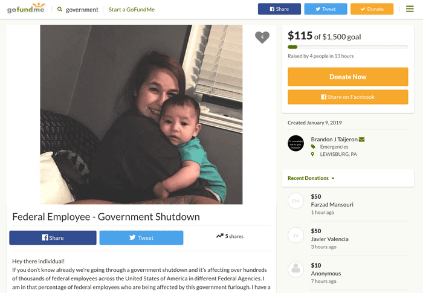Click the FM donor avatar
The image size is (423, 293).
point(295,201)
